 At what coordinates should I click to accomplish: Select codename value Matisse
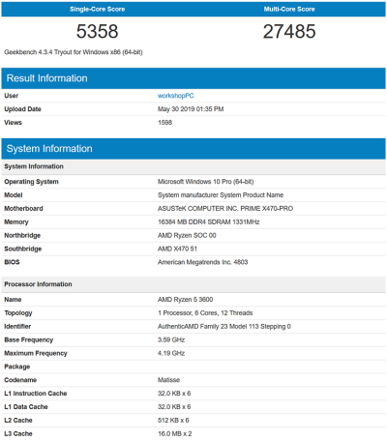(168, 380)
